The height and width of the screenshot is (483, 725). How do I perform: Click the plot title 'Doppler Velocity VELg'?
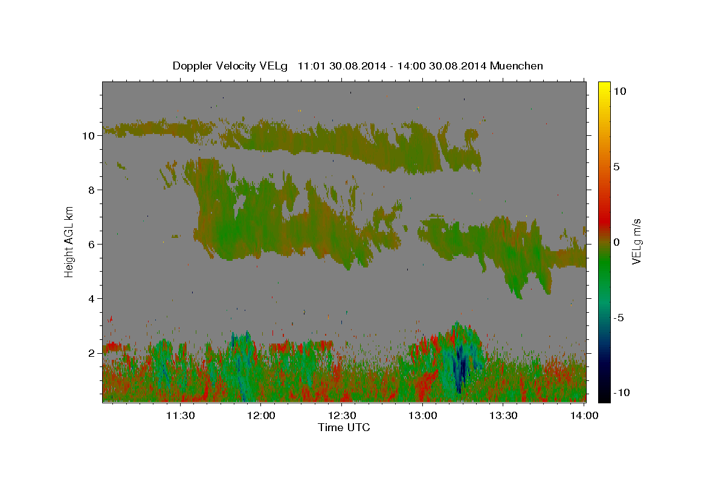(x=231, y=66)
